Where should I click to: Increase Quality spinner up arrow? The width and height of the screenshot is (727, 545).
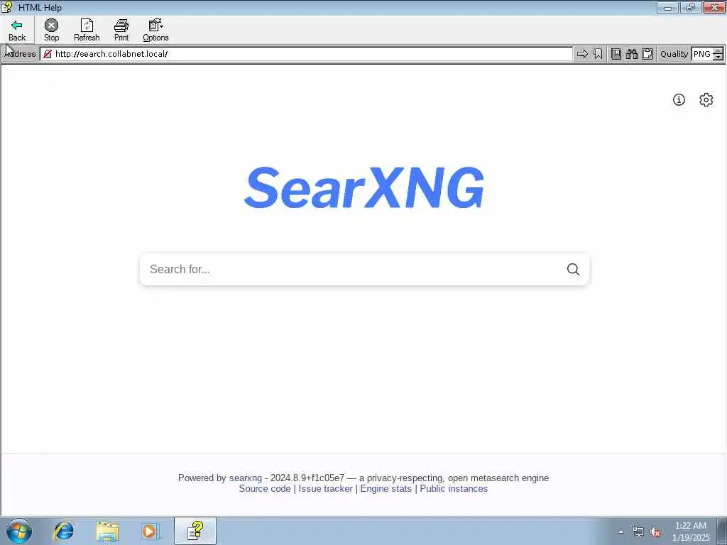[718, 51]
